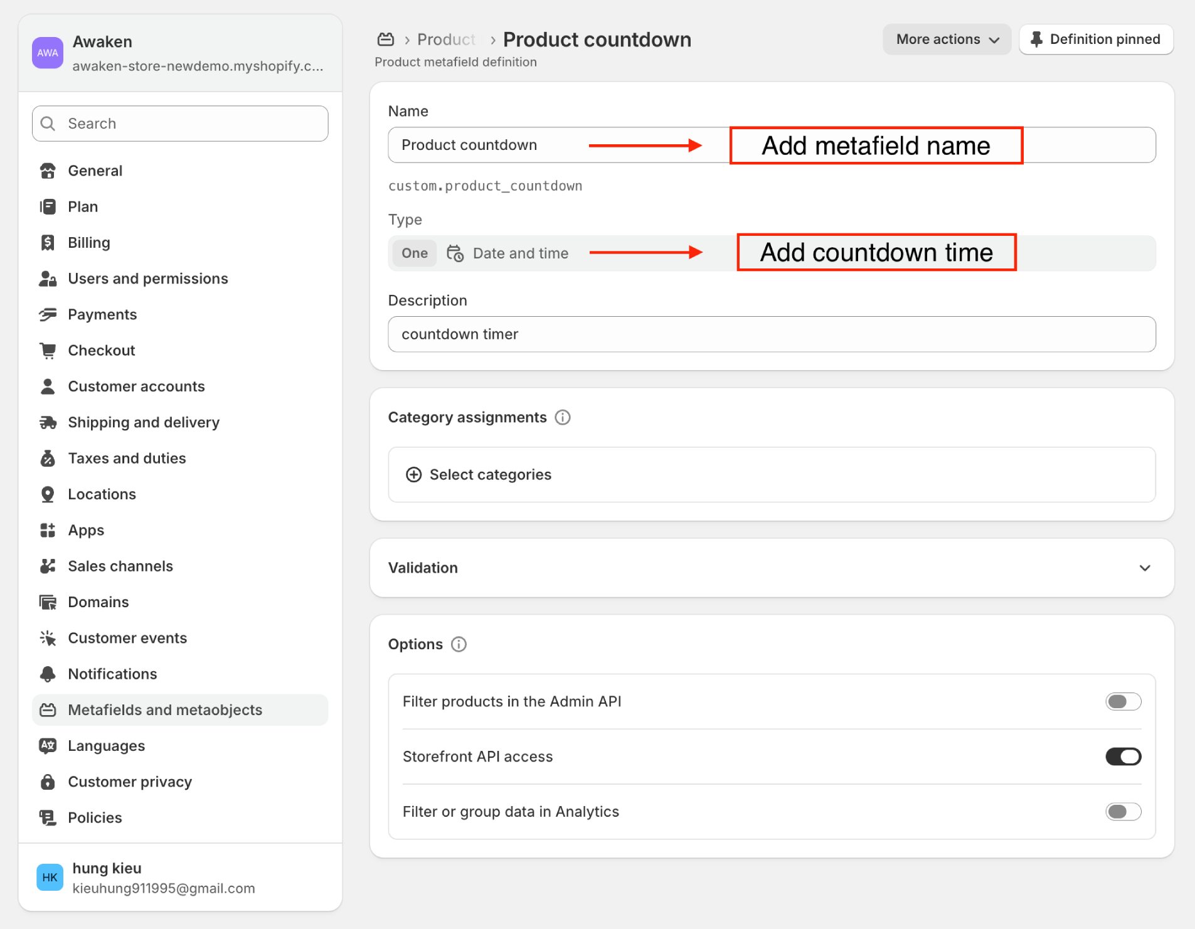This screenshot has width=1195, height=929.
Task: Click the Definition pinned button
Action: coord(1096,40)
